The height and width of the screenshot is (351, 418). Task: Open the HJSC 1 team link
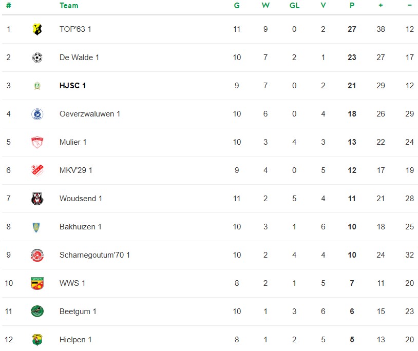pos(72,86)
